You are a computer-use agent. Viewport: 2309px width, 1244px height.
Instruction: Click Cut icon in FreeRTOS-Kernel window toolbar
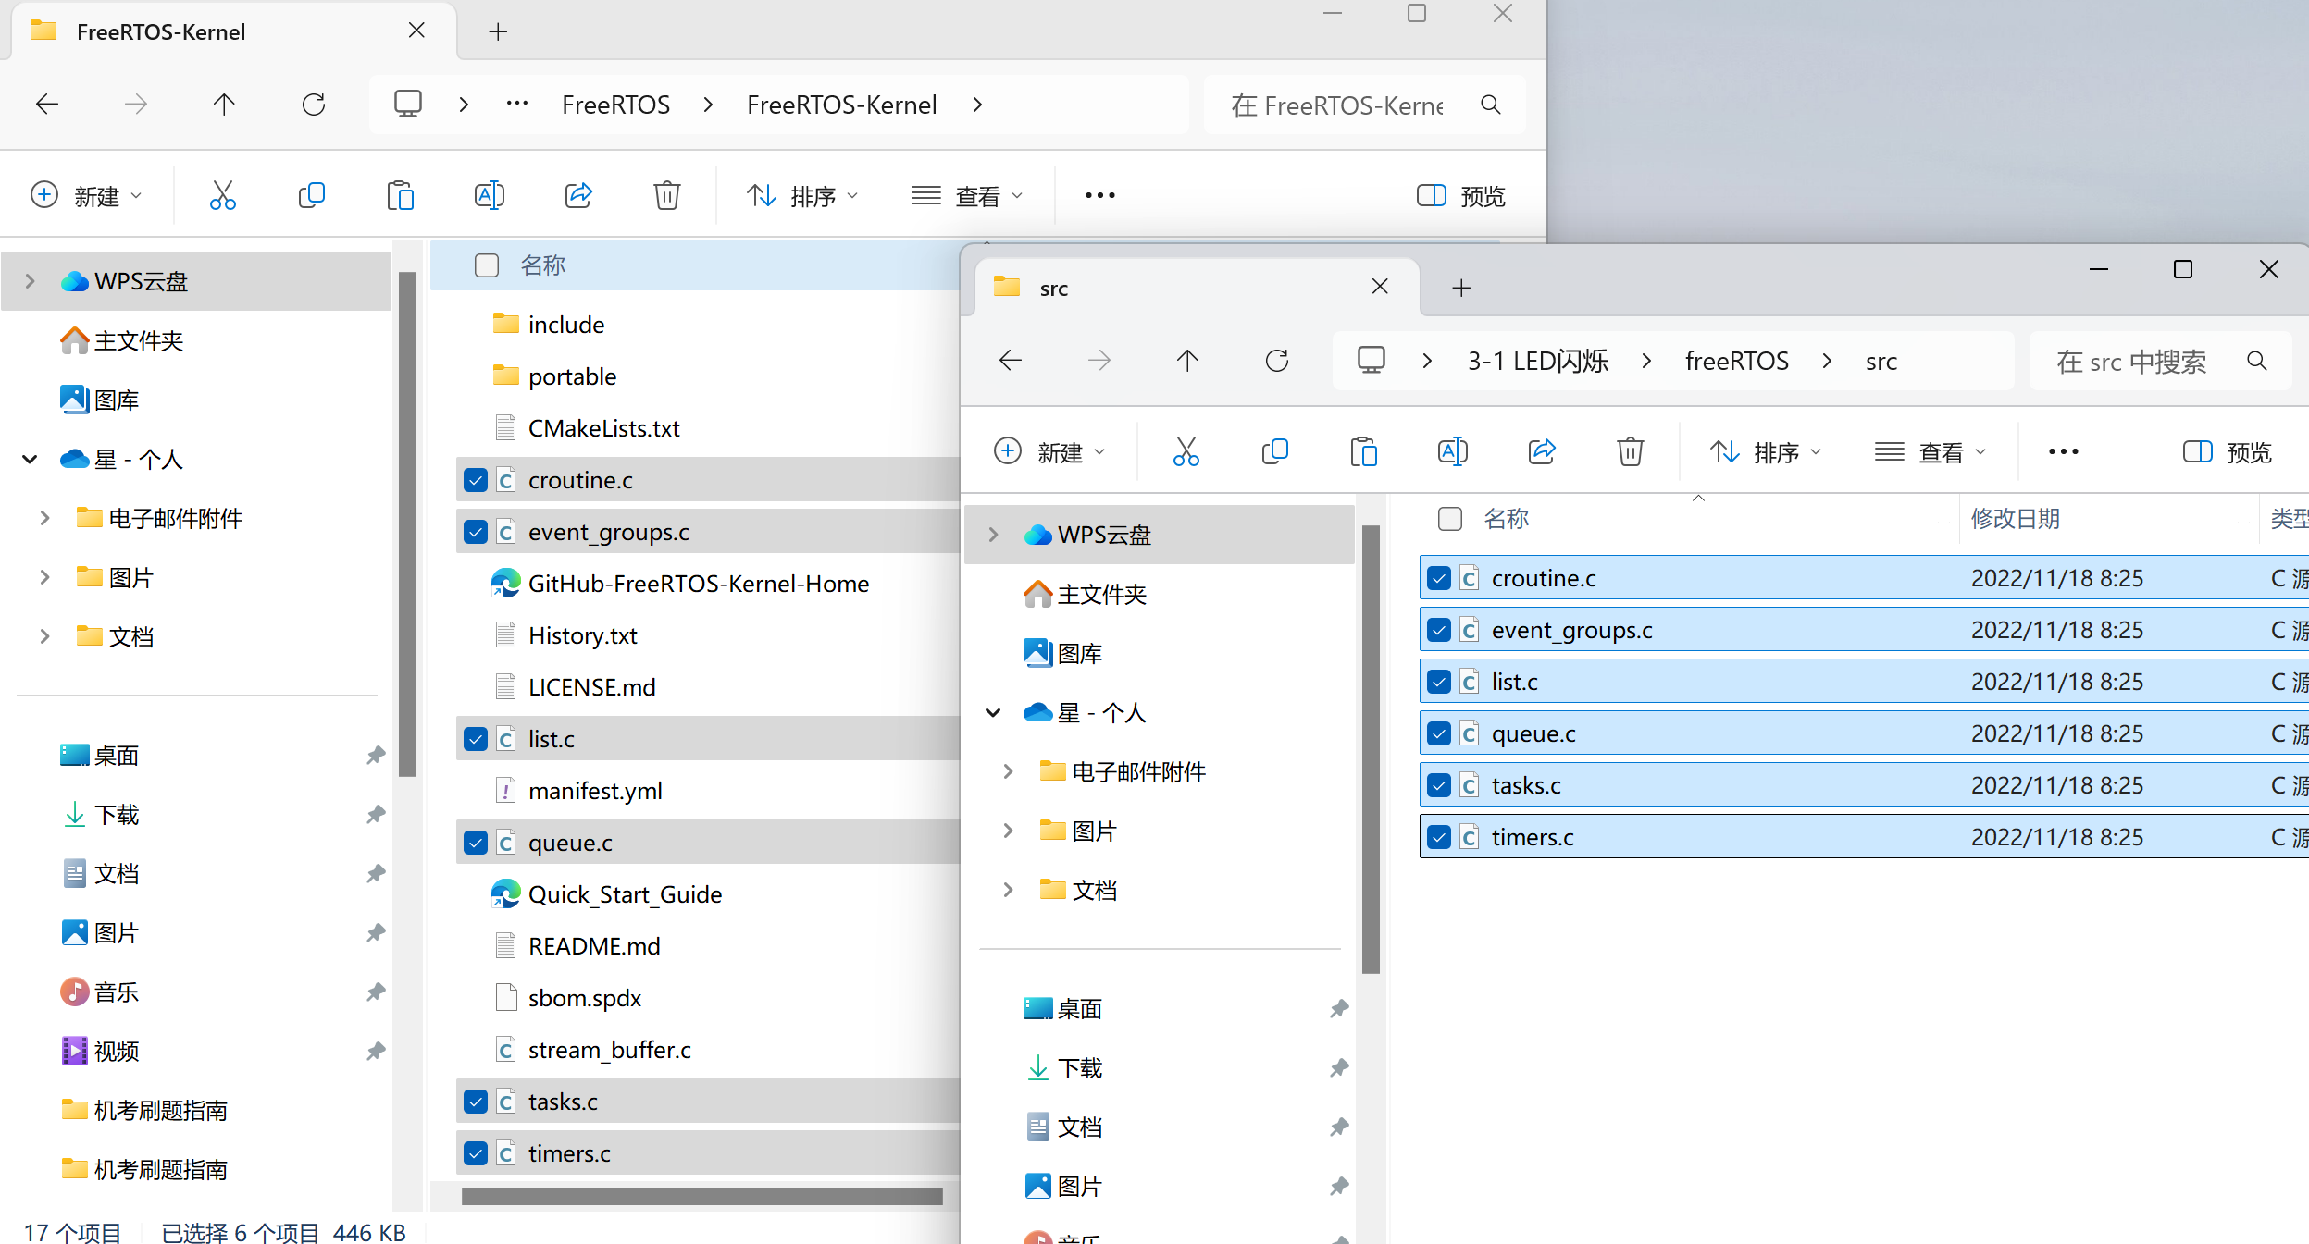pos(222,195)
